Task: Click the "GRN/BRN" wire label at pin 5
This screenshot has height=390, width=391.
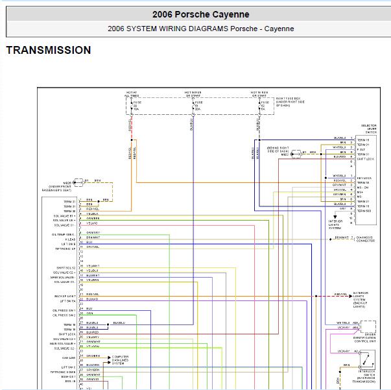Action: point(93,218)
